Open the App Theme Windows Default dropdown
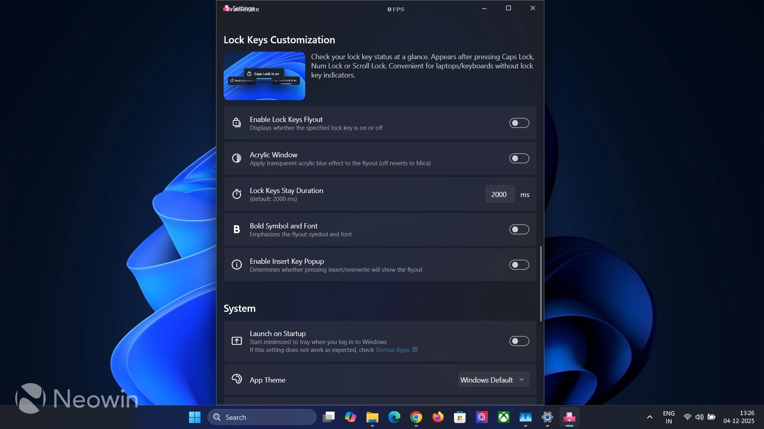The height and width of the screenshot is (429, 764). pyautogui.click(x=493, y=380)
